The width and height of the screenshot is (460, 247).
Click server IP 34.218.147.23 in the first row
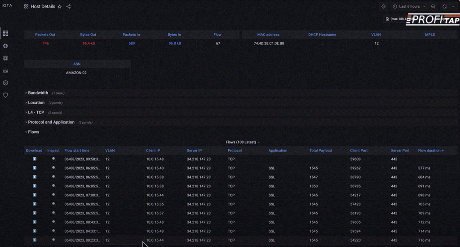coord(199,159)
